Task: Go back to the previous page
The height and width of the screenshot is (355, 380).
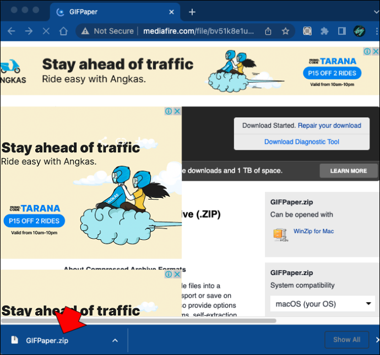Action: (x=12, y=31)
